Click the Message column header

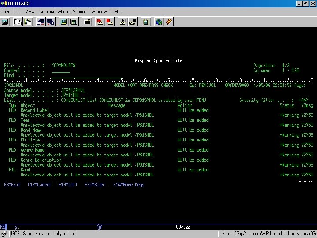117,105
